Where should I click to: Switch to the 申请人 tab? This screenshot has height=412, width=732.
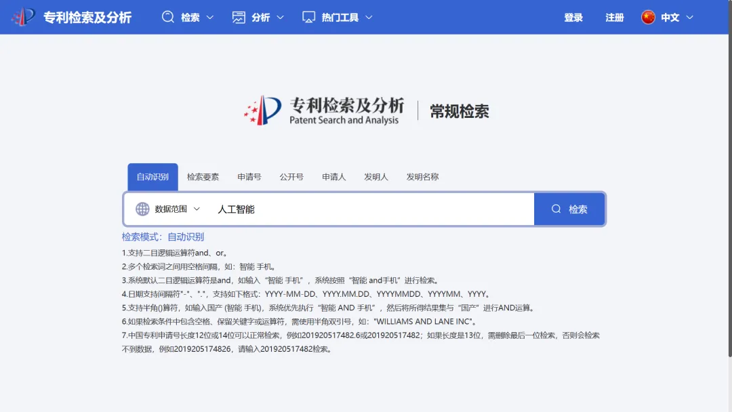(333, 177)
